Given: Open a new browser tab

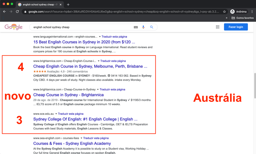Looking at the screenshot, I should click(x=68, y=5).
